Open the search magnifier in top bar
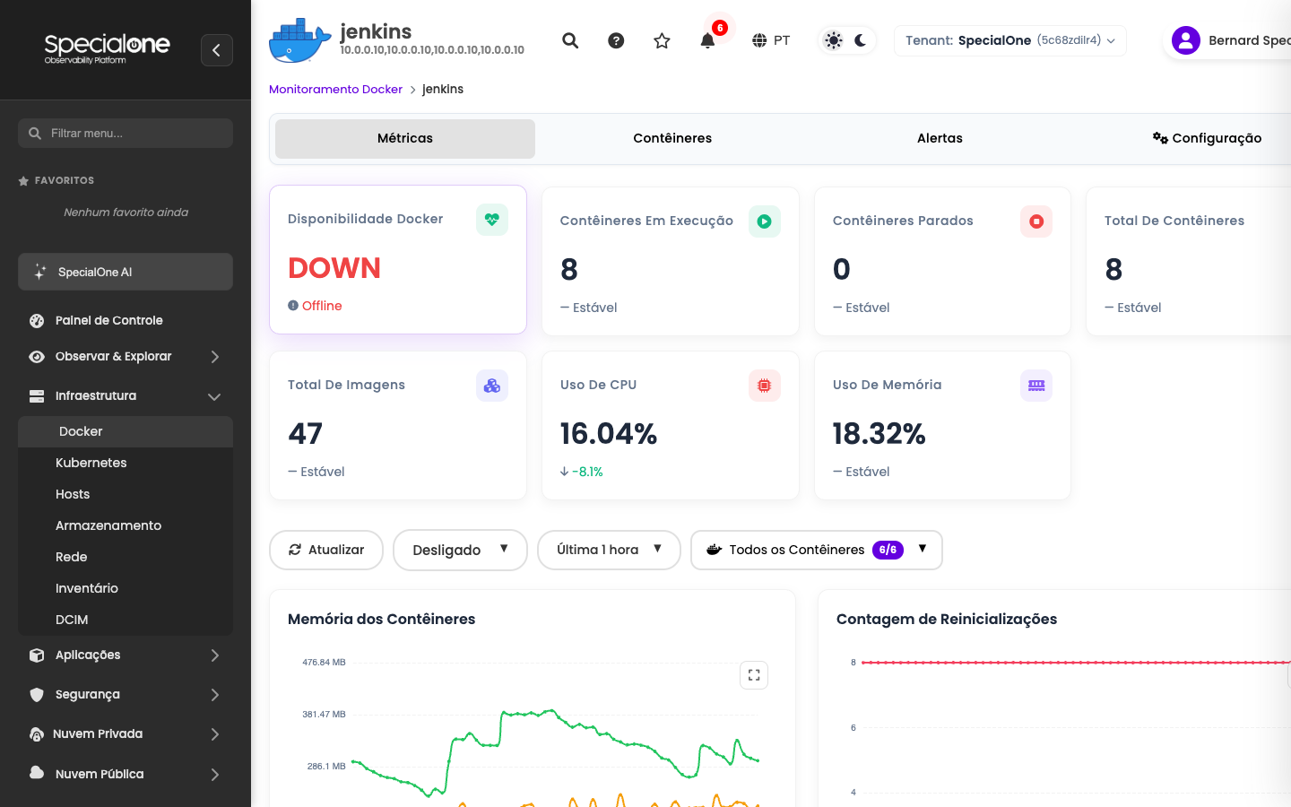The width and height of the screenshot is (1291, 807). (x=570, y=40)
